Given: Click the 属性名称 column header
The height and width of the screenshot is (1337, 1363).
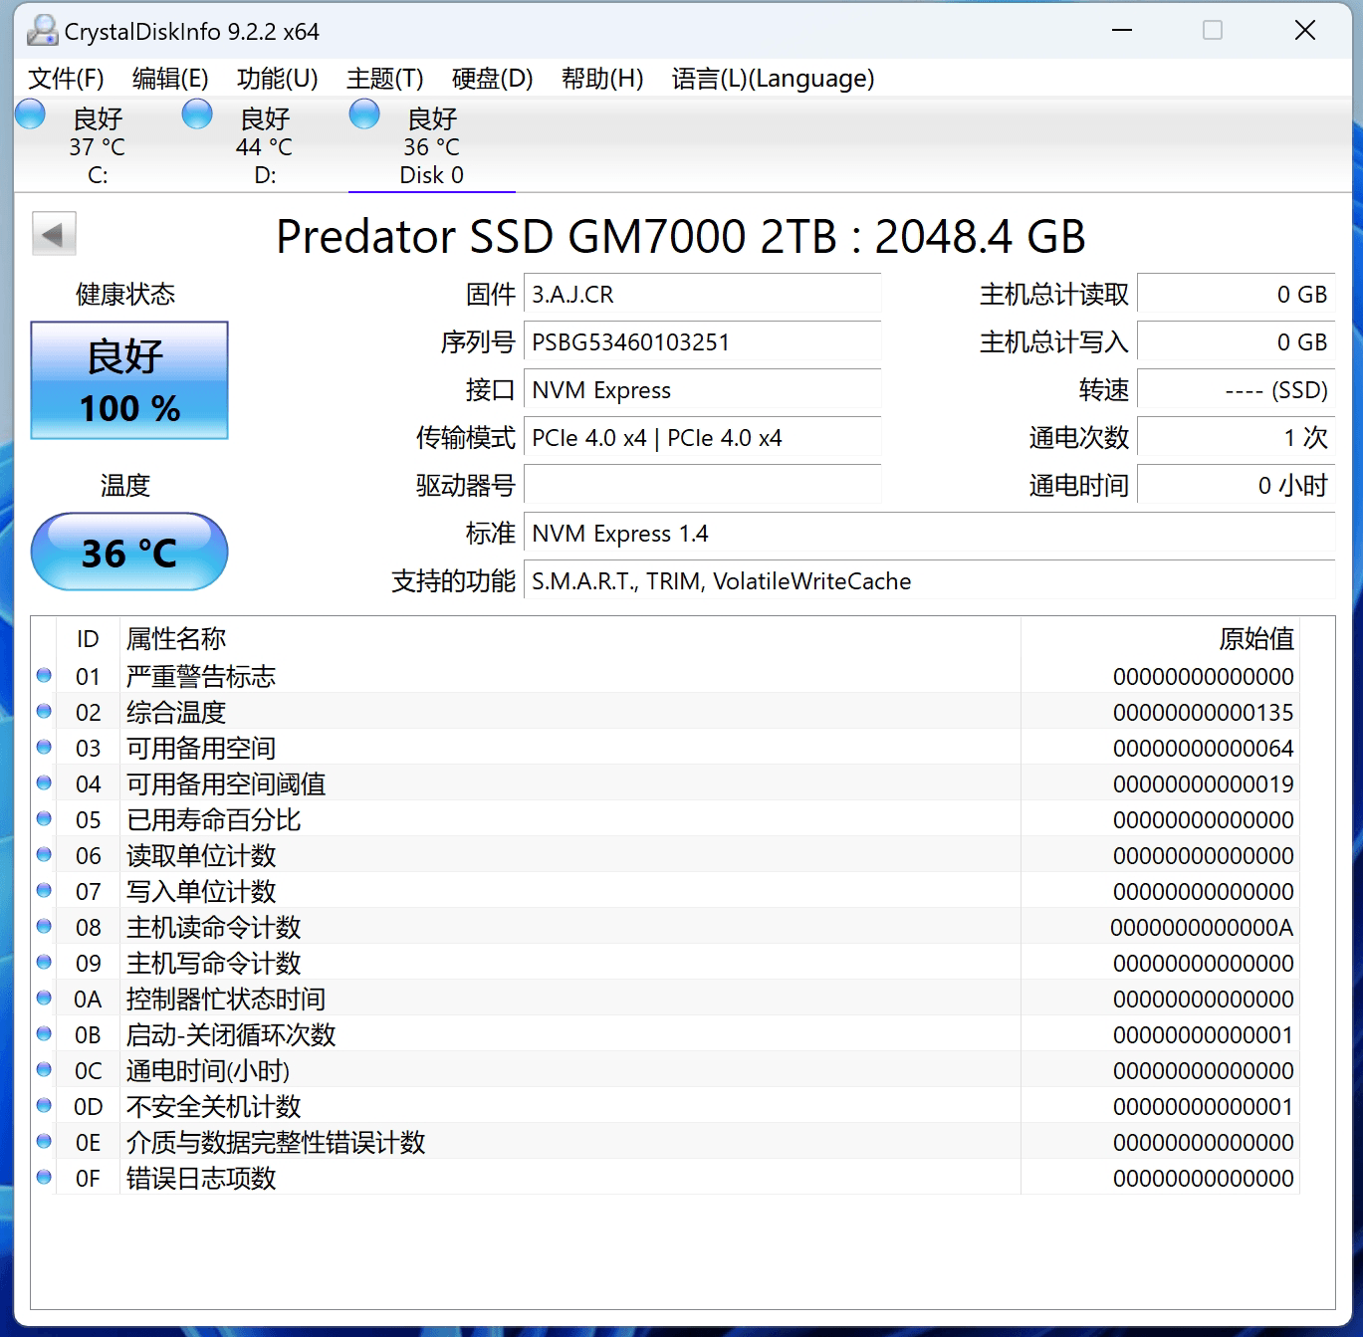Looking at the screenshot, I should (569, 639).
